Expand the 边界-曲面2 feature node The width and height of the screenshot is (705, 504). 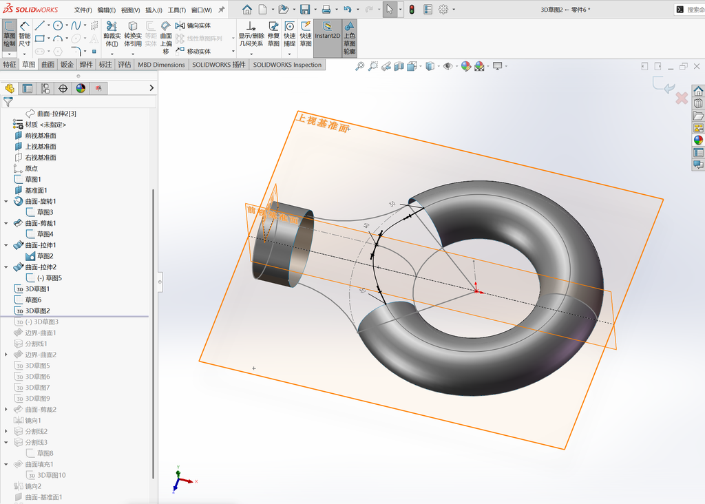(x=6, y=355)
